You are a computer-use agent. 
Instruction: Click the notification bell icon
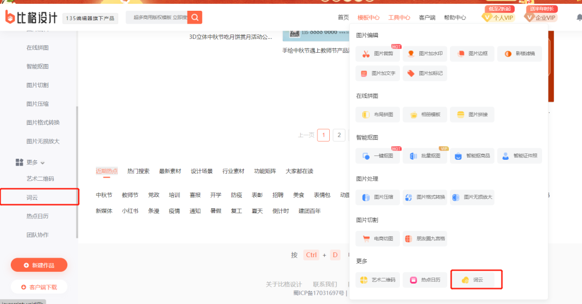579,18
